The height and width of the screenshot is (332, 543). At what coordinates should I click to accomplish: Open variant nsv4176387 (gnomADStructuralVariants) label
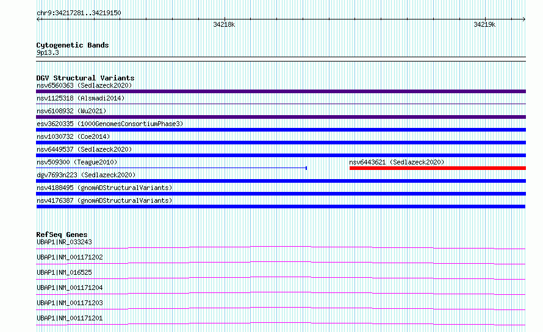pos(104,200)
